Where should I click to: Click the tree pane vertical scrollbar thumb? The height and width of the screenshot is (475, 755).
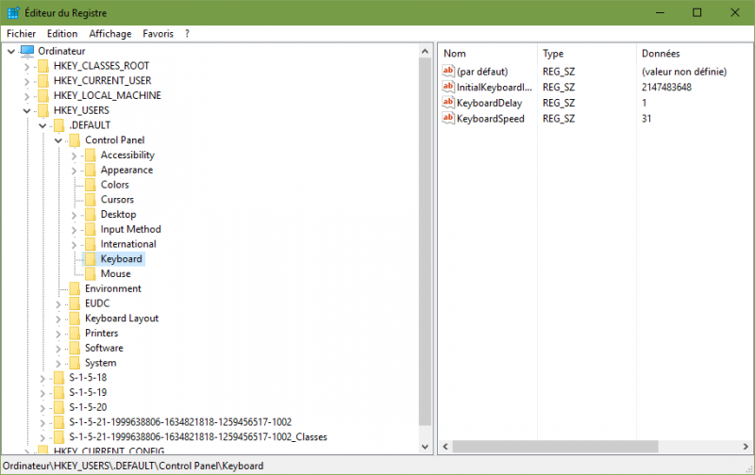tap(425, 242)
